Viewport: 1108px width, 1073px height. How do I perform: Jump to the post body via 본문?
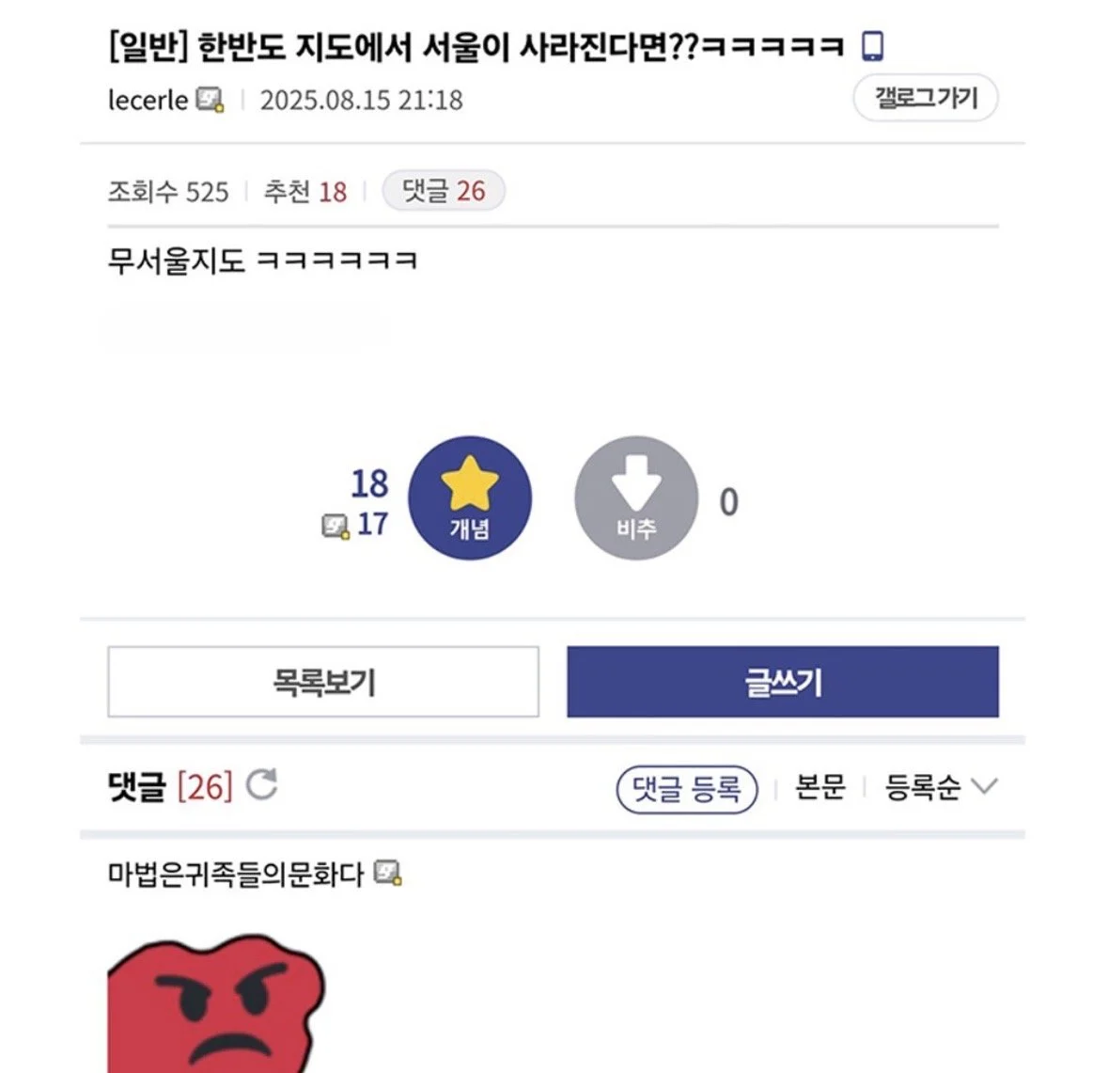819,788
